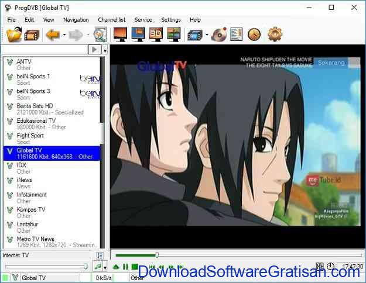Screen dimensions: 366x283
Task: Open the Help menu
Action: click(x=195, y=20)
